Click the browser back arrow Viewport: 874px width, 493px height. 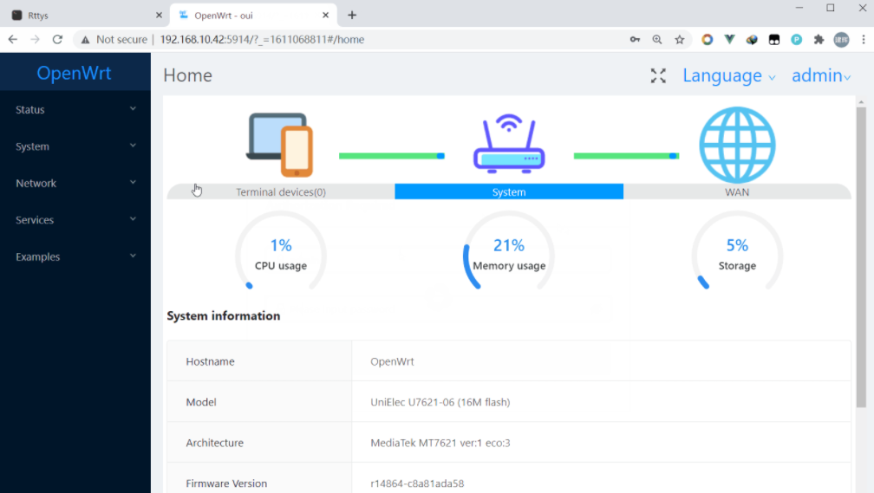tap(13, 40)
